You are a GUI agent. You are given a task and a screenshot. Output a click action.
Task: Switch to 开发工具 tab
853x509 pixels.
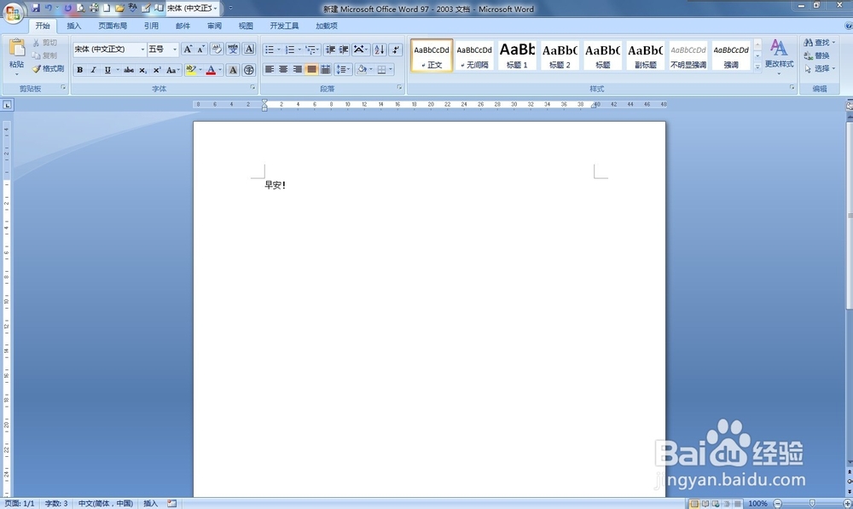tap(284, 26)
